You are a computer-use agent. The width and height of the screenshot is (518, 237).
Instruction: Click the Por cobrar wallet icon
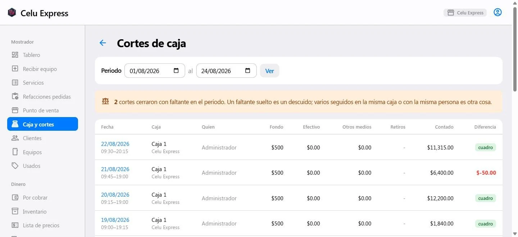pos(15,198)
